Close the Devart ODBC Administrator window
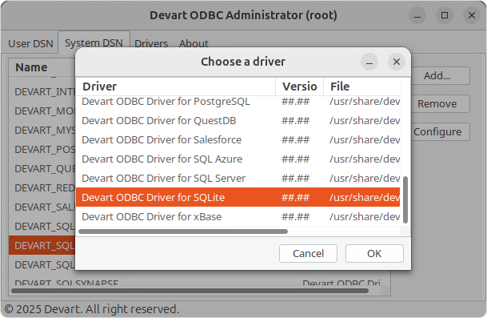This screenshot has height=318, width=487. [x=472, y=15]
